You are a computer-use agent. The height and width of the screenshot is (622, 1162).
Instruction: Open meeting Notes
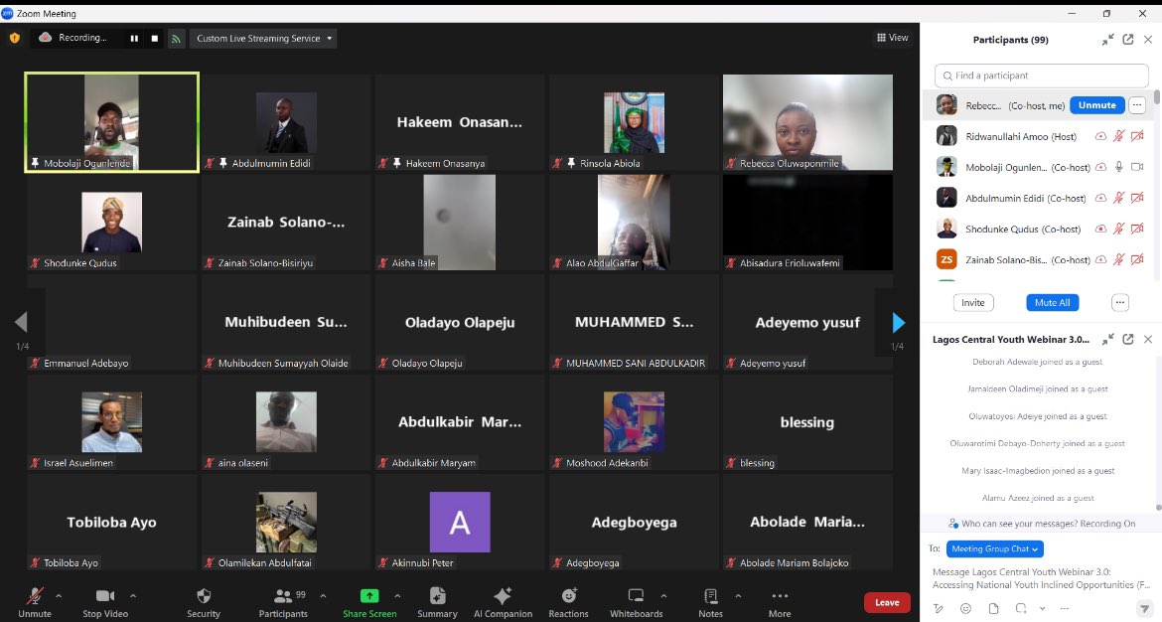[710, 601]
